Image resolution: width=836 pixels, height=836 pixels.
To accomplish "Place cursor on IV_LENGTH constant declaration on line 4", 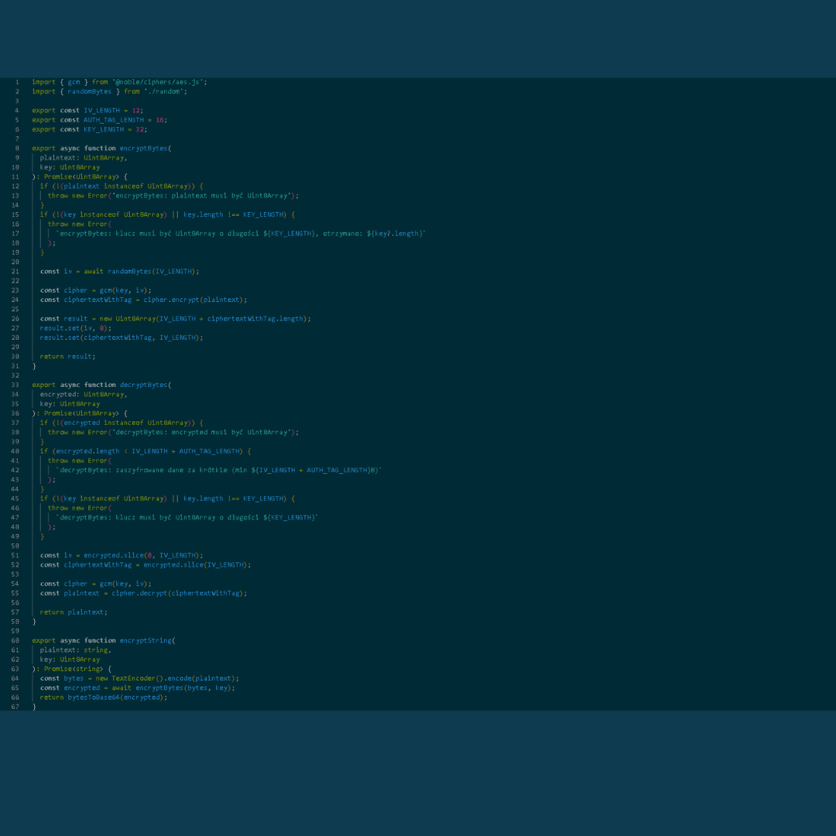I will (102, 111).
